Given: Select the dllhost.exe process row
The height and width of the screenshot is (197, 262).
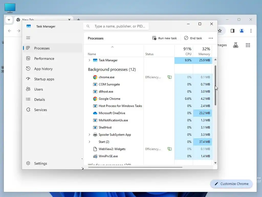Looking at the screenshot, I should point(148,92).
